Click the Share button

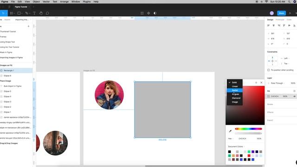pyautogui.click(x=281, y=13)
